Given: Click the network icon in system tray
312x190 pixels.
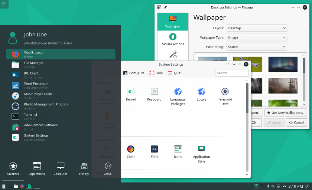Looking at the screenshot, I should [278, 186].
